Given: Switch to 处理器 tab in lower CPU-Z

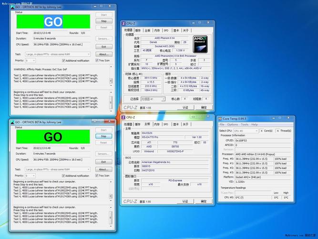Looking at the screenshot, I should pyautogui.click(x=128, y=124).
